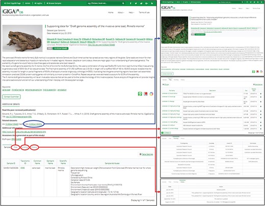Viewport: 265px width, 206px height.
Task: Select the Files tab in the Files panel
Action: pos(170,80)
